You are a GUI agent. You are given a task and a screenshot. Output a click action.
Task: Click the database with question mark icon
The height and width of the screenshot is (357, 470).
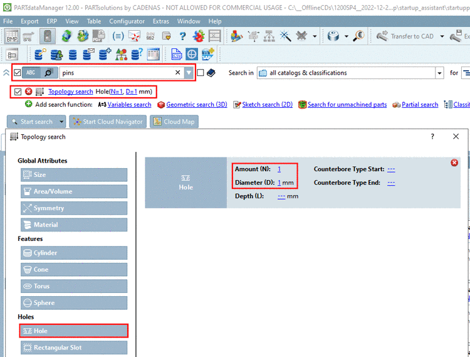click(137, 55)
